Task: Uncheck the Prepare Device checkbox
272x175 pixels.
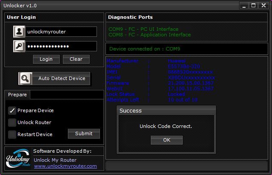Action: click(x=12, y=110)
